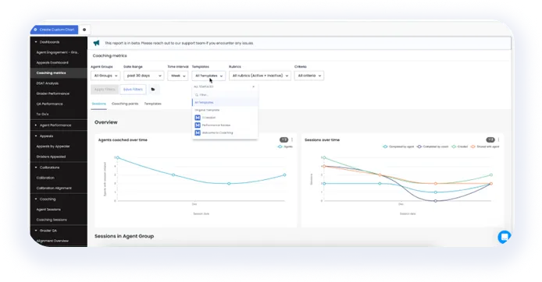Collapse the Grader QA section
542x282 pixels.
[x=36, y=231]
